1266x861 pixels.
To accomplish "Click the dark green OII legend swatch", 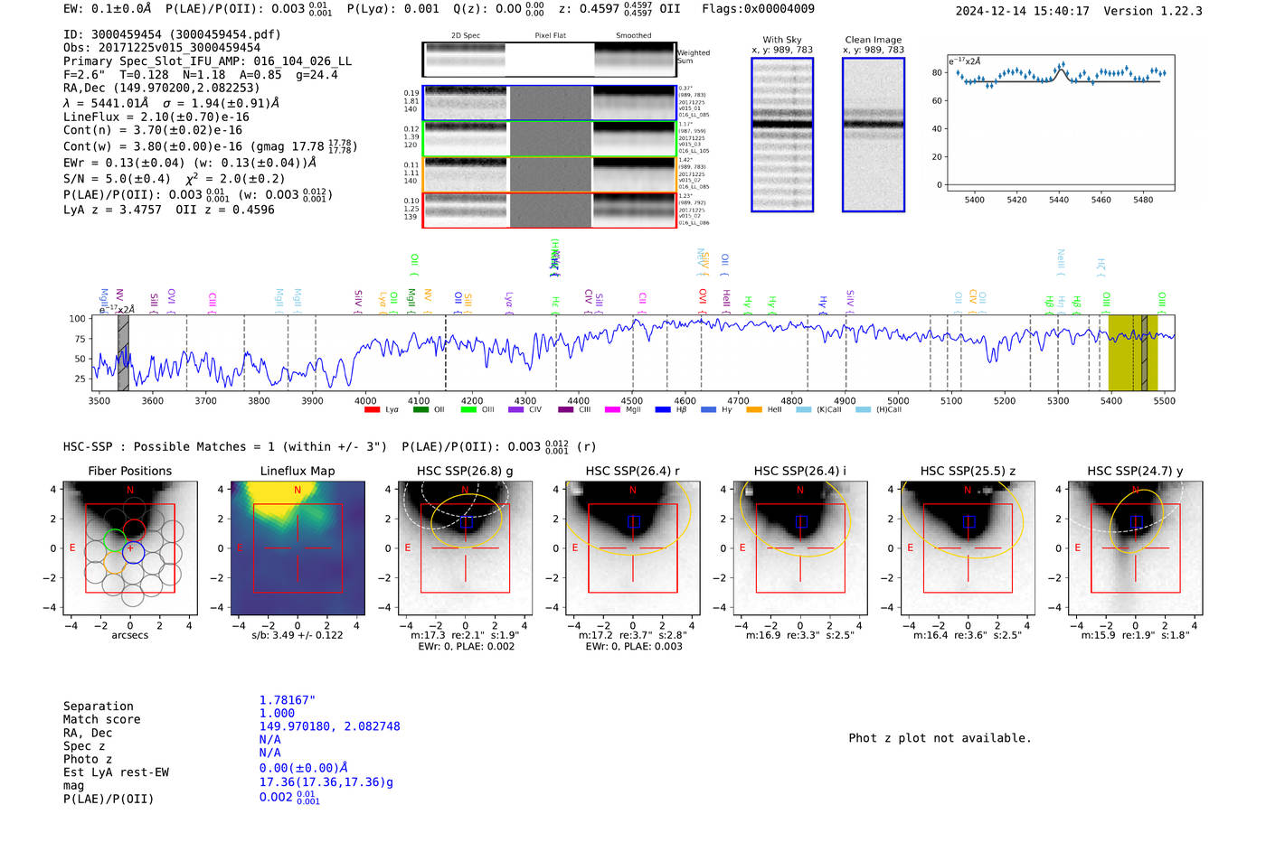I will [420, 410].
